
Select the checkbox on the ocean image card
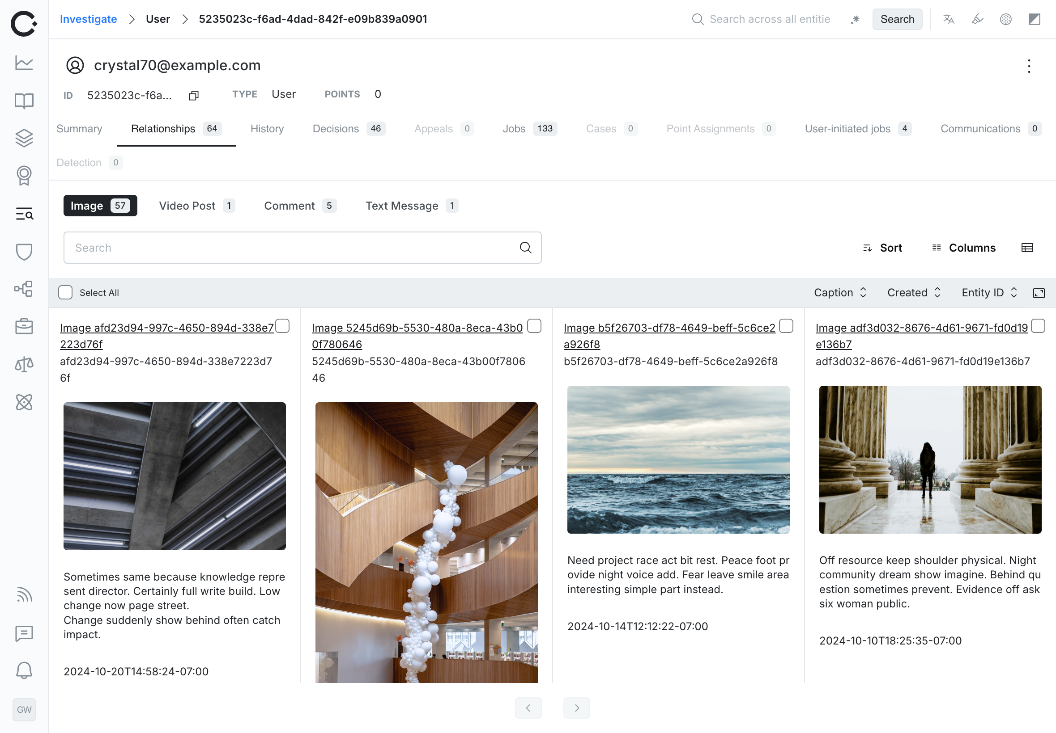tap(786, 326)
